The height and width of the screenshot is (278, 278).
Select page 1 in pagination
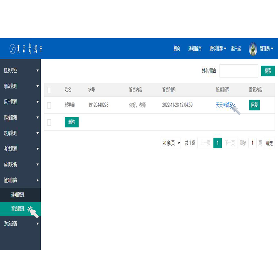coord(218,143)
